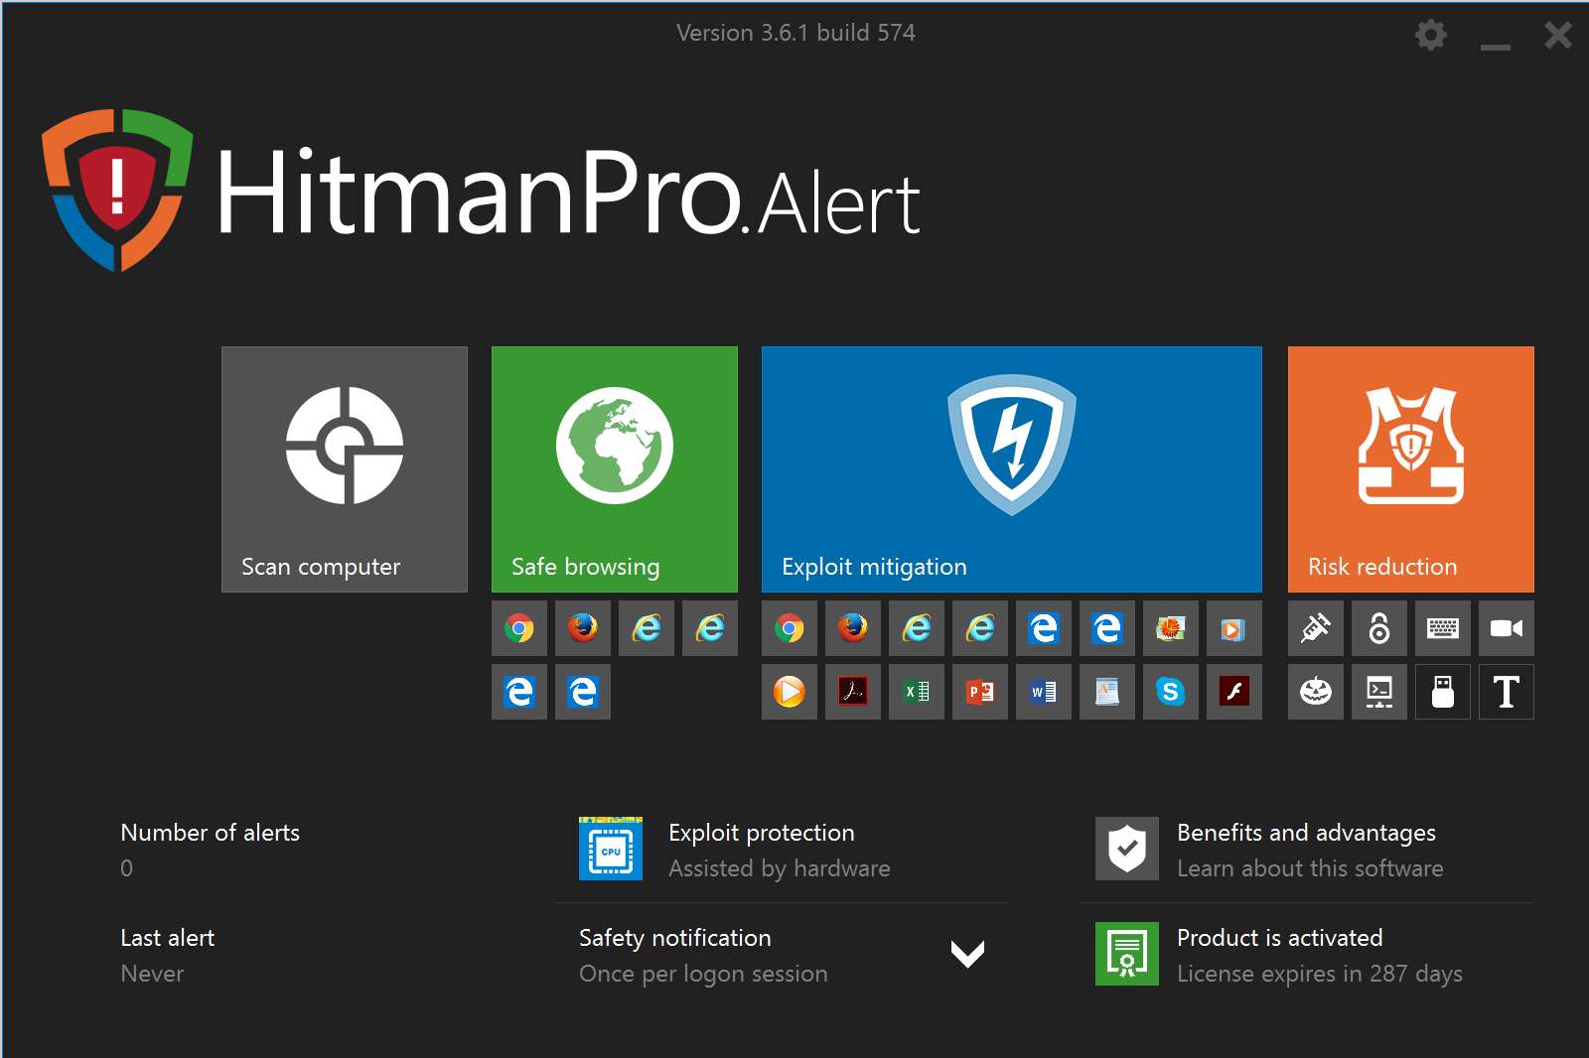
Task: Click the terminal network icon
Action: (x=1379, y=692)
